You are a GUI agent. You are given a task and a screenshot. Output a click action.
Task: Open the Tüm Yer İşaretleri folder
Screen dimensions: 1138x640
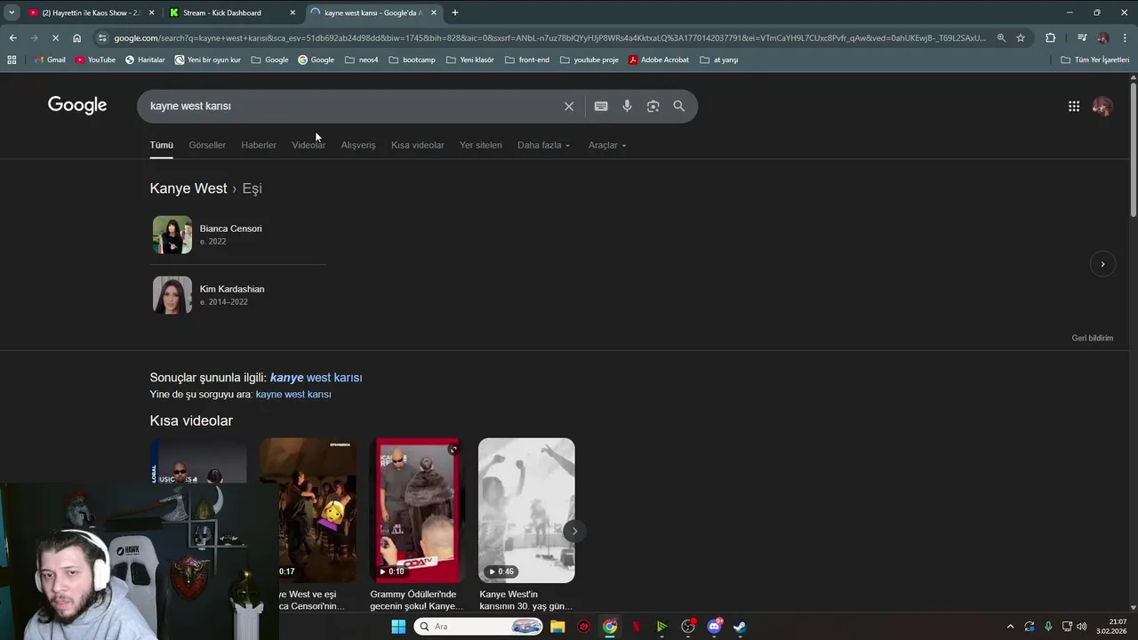pyautogui.click(x=1095, y=60)
